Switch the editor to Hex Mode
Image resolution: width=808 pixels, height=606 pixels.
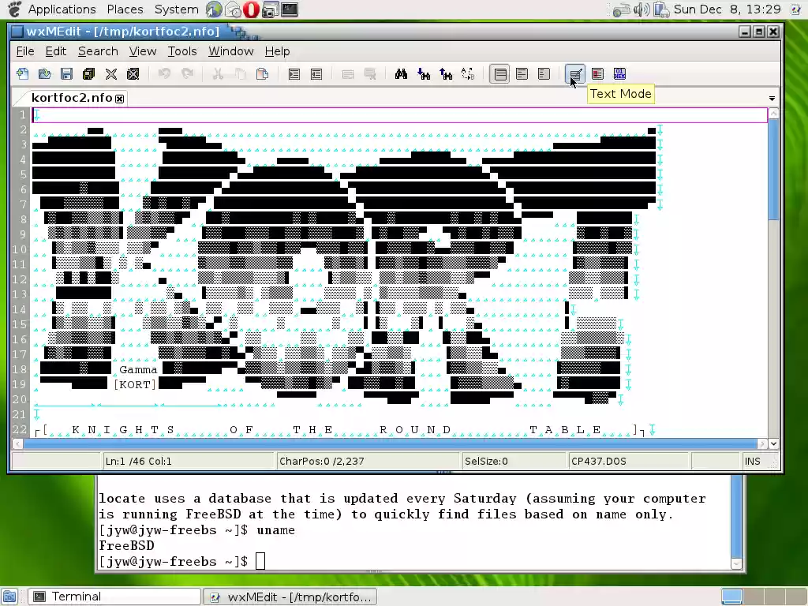coord(619,73)
